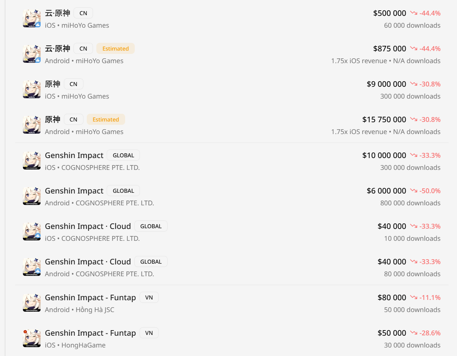Click "iOS • HongHaGame" publisher text
457x356 pixels.
(75, 345)
